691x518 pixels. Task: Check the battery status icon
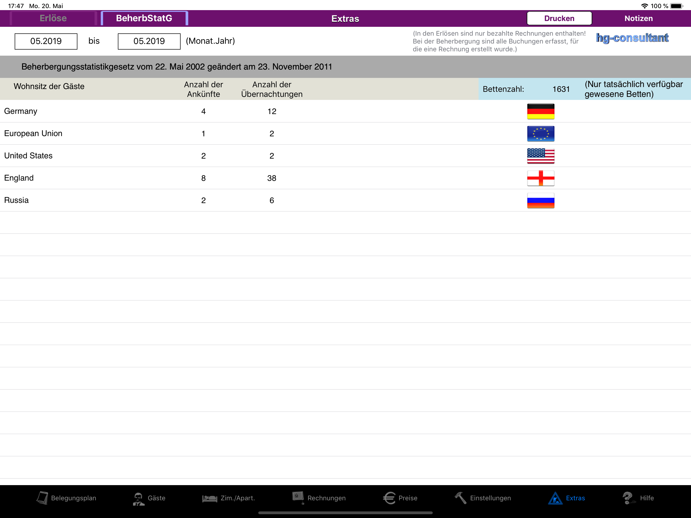click(677, 6)
